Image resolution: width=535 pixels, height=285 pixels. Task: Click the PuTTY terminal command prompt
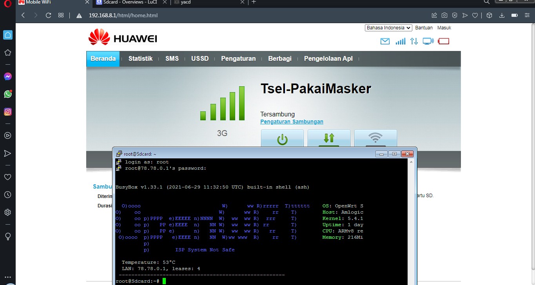(140, 281)
